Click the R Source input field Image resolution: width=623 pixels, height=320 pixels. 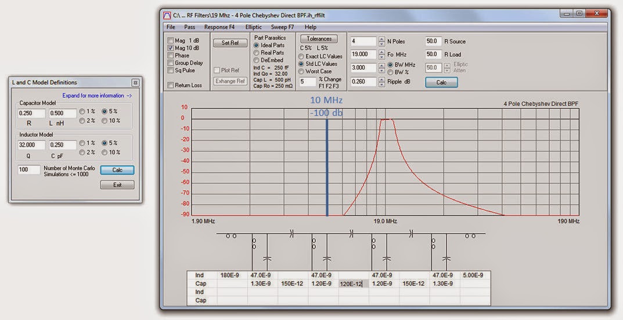[x=433, y=41]
